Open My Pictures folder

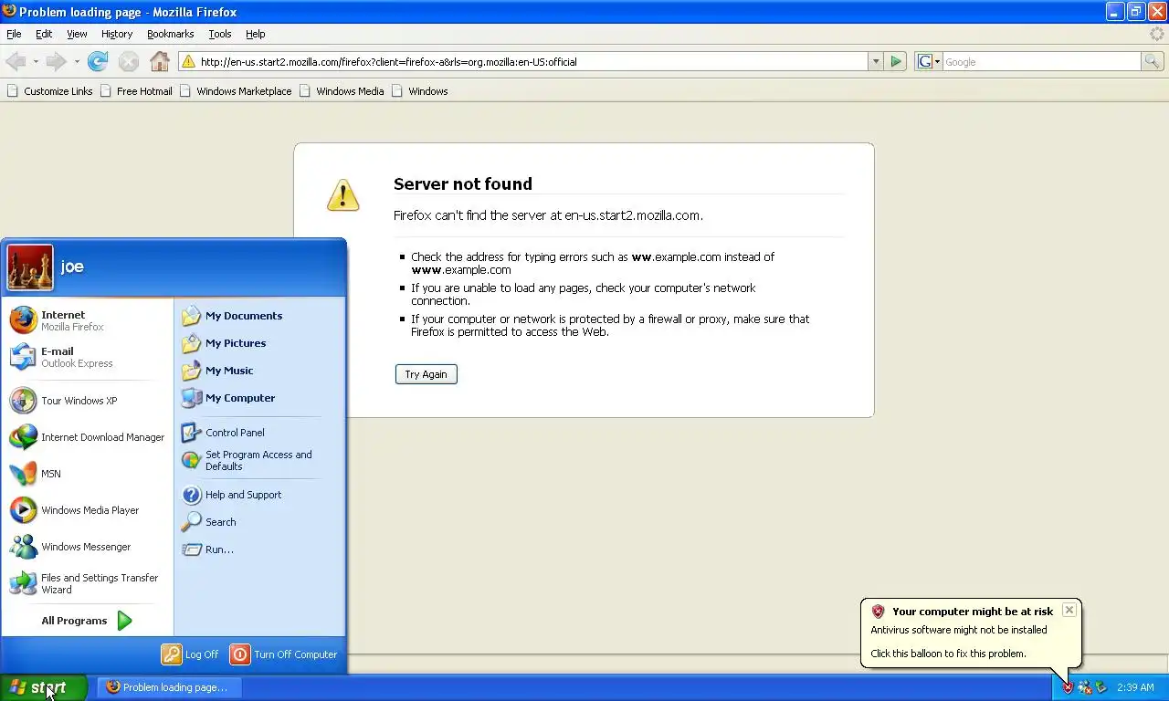click(259, 343)
